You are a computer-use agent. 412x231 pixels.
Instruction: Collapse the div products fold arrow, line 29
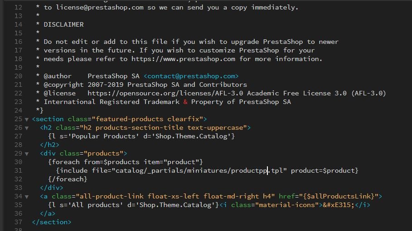27,154
